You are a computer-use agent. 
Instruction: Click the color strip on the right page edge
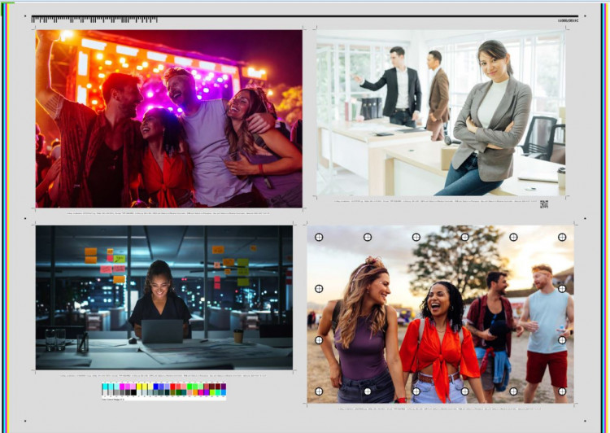pos(605,216)
